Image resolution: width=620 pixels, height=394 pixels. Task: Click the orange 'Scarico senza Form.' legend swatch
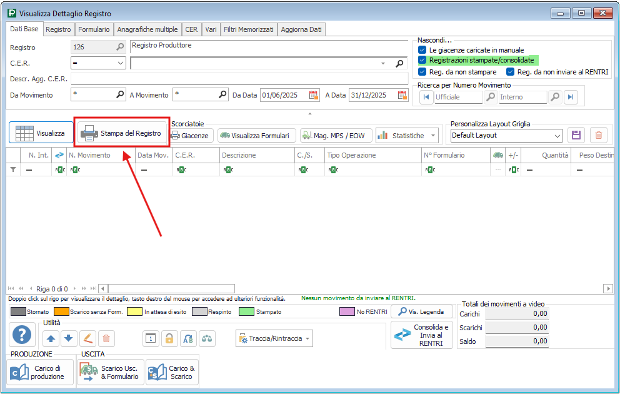pos(61,311)
